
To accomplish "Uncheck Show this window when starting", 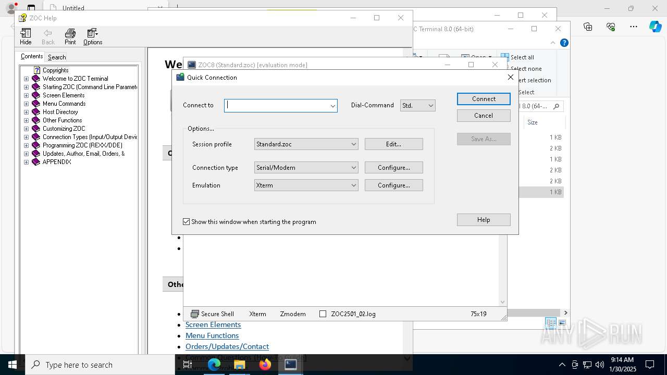I will coord(187,222).
